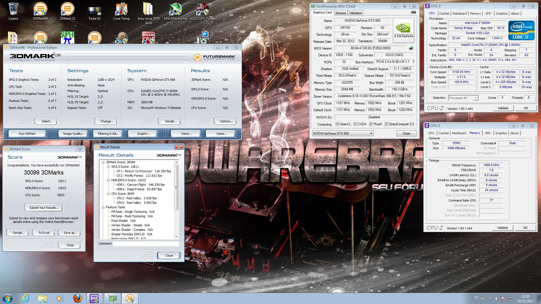Launch the 3DMark 11 desktop shortcut
The width and height of the screenshot is (541, 304).
click(x=67, y=11)
